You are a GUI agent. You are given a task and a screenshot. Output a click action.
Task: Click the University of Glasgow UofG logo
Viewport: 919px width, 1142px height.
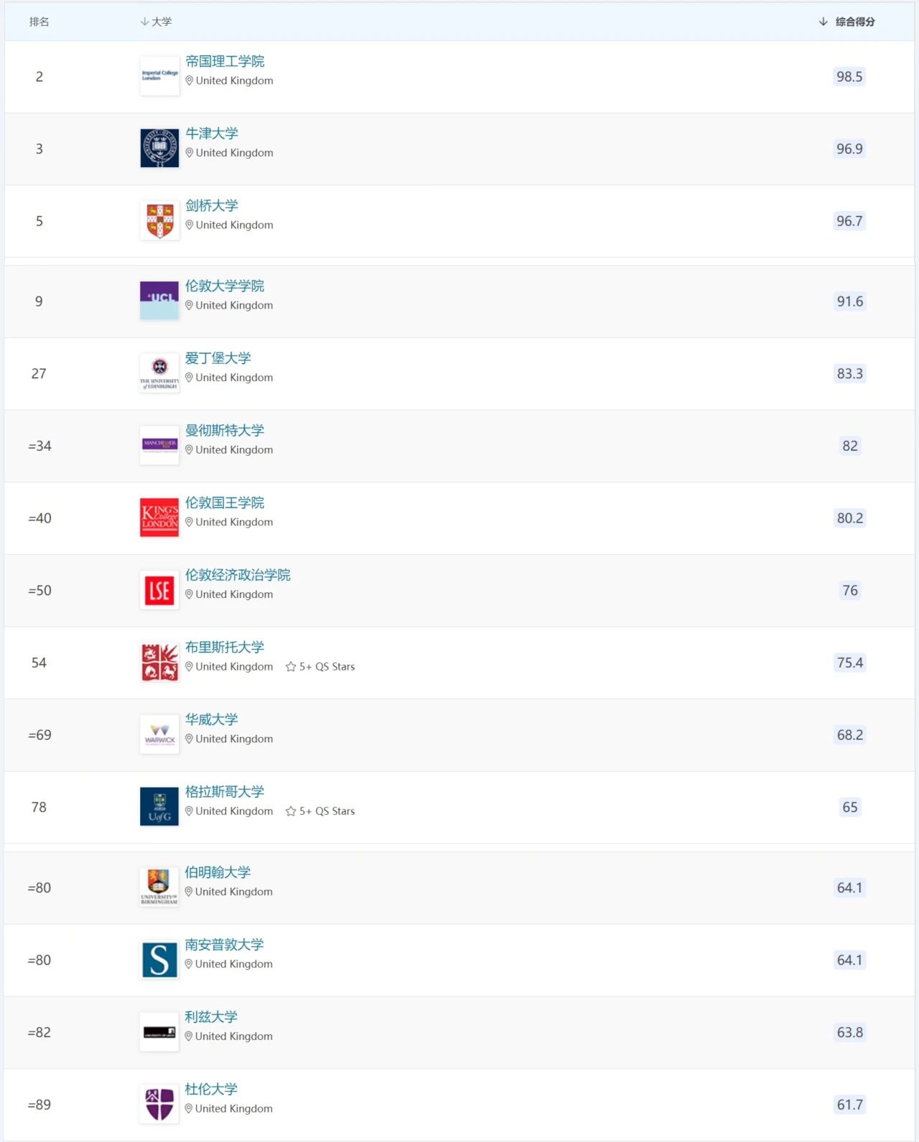coord(159,807)
